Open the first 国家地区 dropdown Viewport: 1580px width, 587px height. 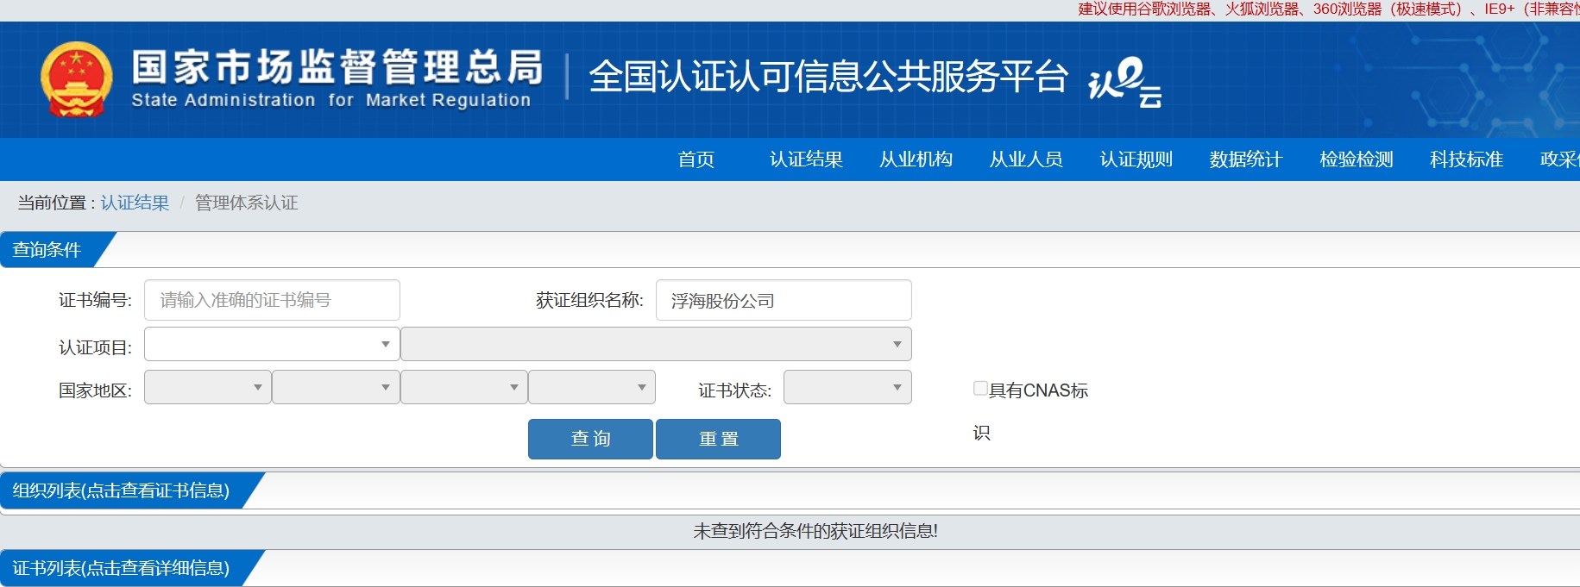tap(208, 387)
